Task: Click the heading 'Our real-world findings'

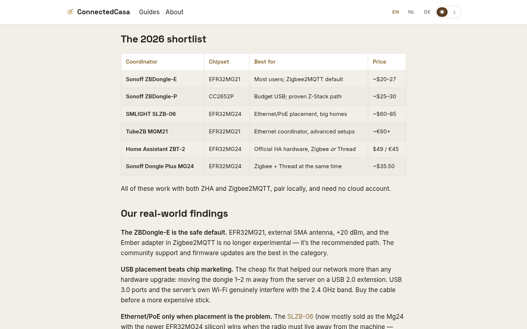Action: click(x=174, y=213)
